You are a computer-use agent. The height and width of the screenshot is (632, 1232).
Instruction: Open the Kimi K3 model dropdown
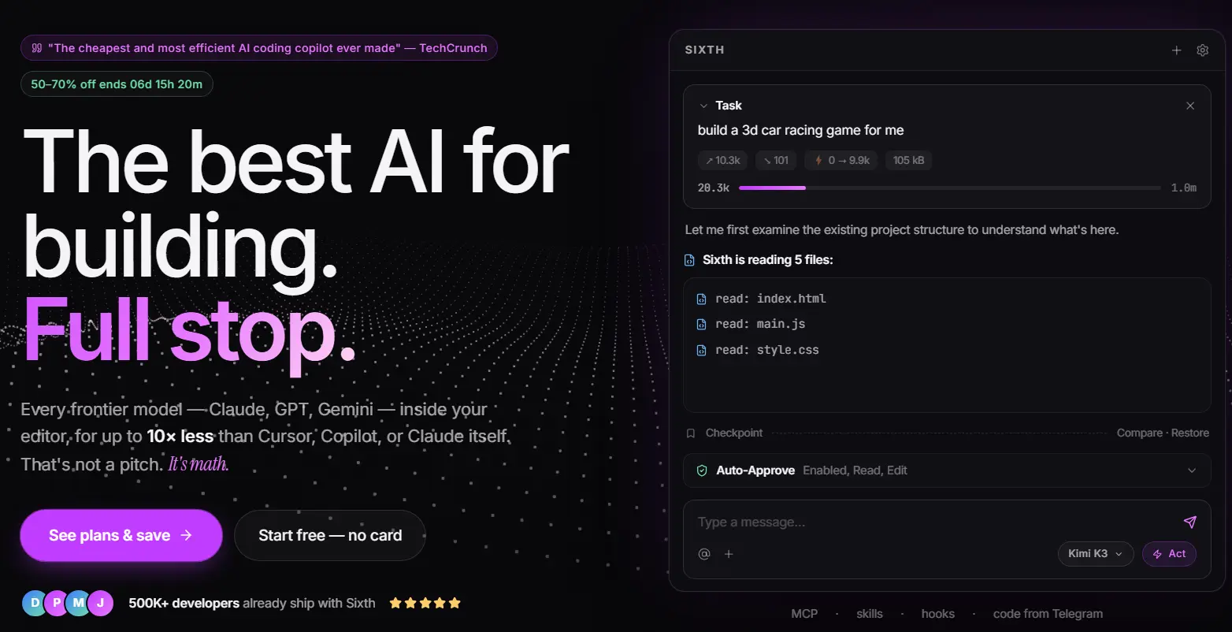click(x=1095, y=554)
